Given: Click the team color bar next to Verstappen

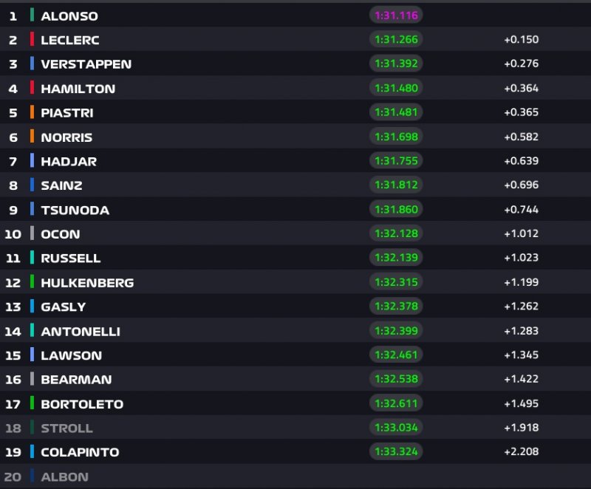Looking at the screenshot, I should click(x=33, y=64).
